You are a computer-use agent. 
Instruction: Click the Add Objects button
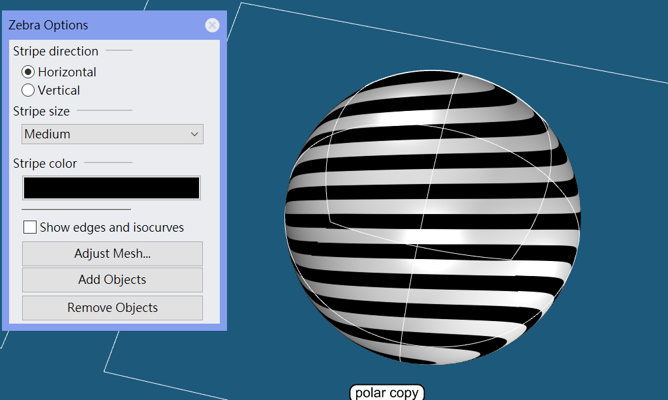(112, 280)
